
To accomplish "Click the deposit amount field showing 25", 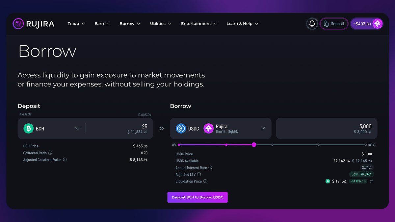I will pyautogui.click(x=118, y=129).
